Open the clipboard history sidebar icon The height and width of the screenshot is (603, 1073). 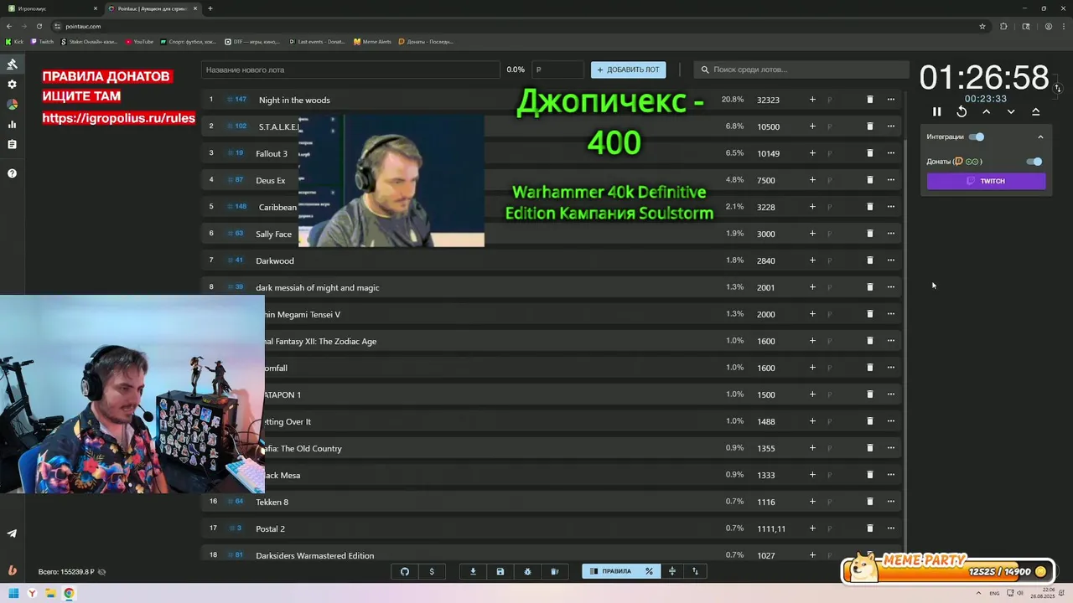(x=12, y=145)
